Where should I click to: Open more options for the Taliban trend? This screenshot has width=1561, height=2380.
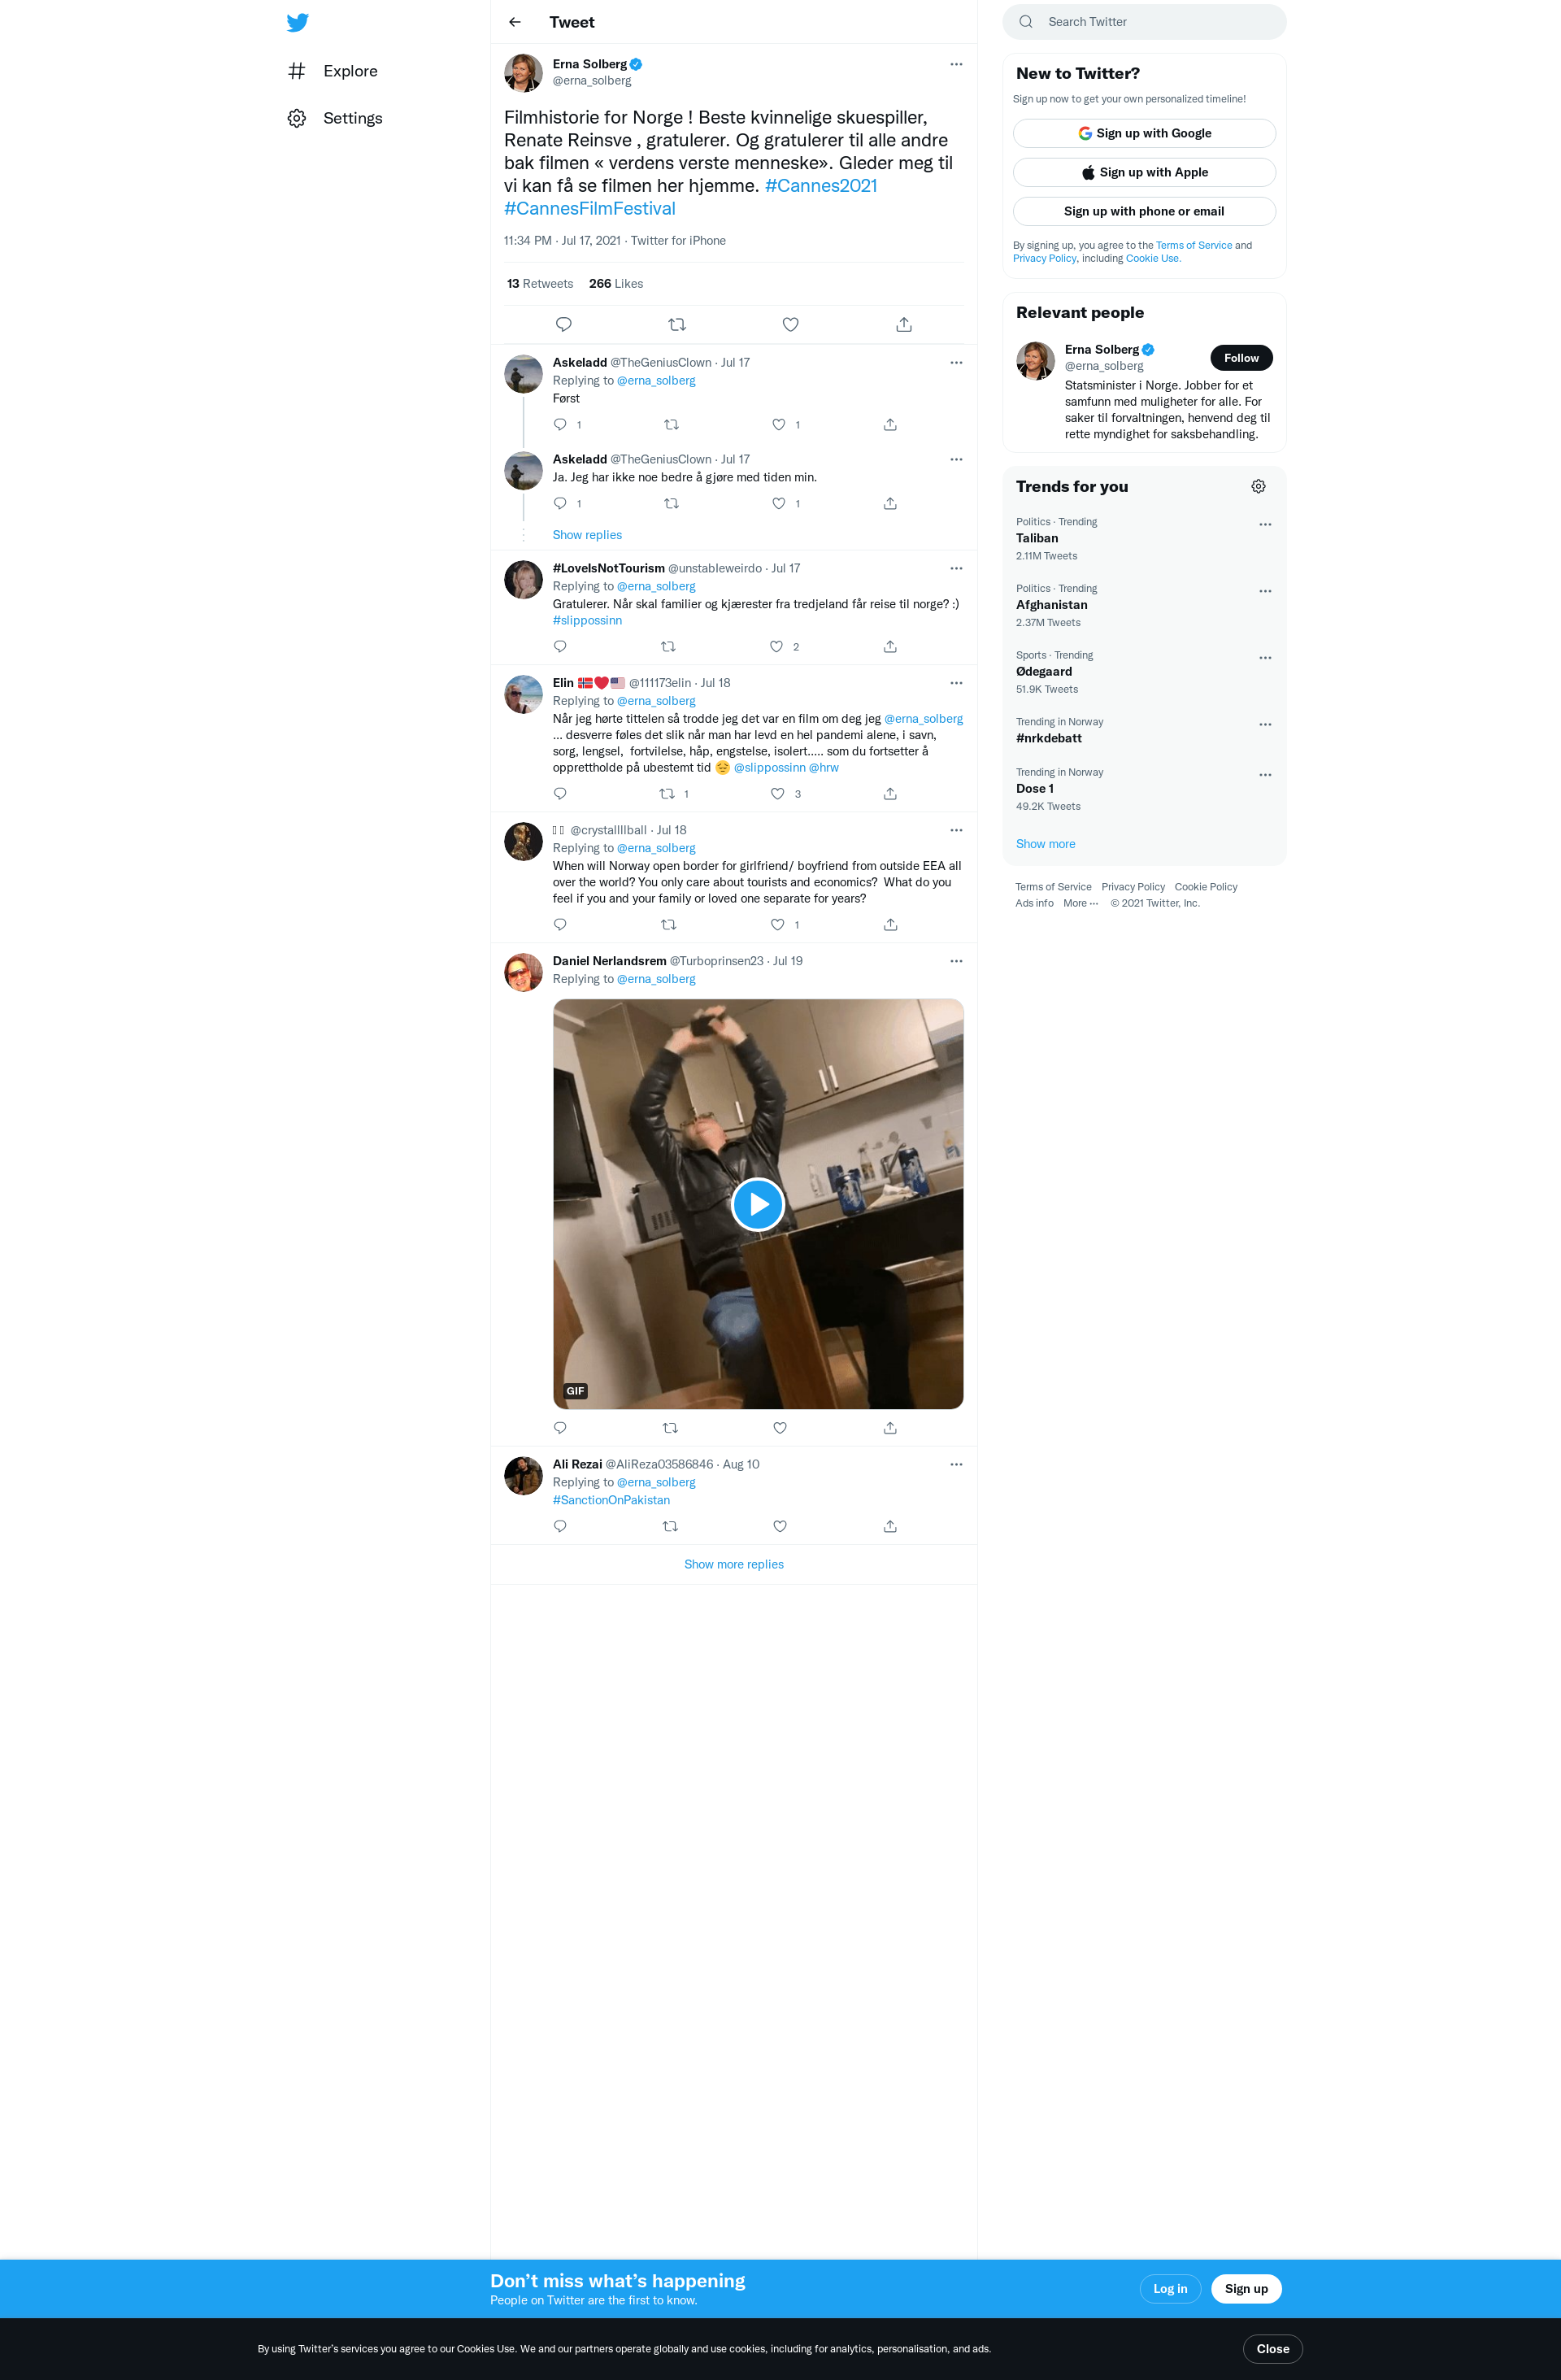[1265, 524]
